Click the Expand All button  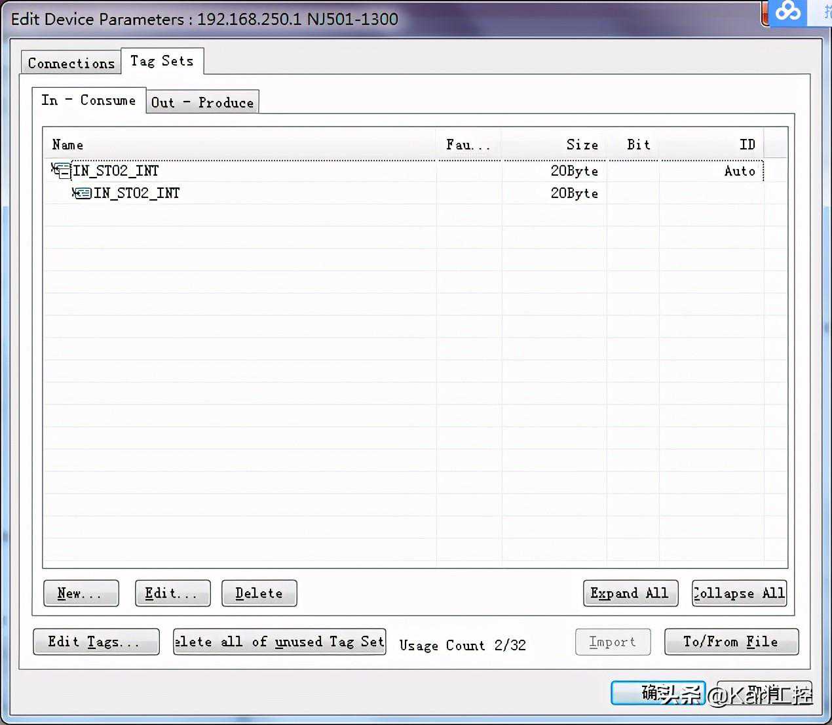tap(630, 593)
